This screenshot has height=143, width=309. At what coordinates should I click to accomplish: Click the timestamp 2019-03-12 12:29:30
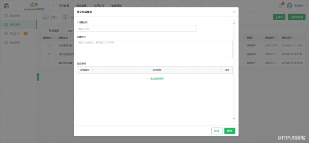(292, 46)
